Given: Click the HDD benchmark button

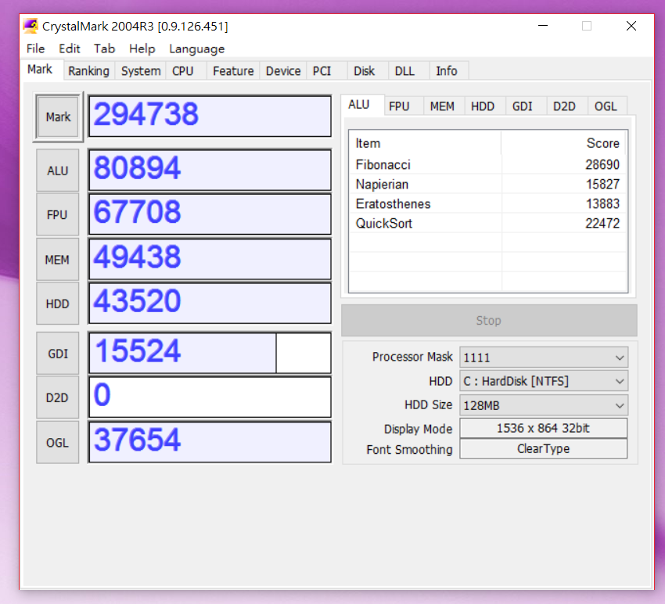Looking at the screenshot, I should 58,304.
